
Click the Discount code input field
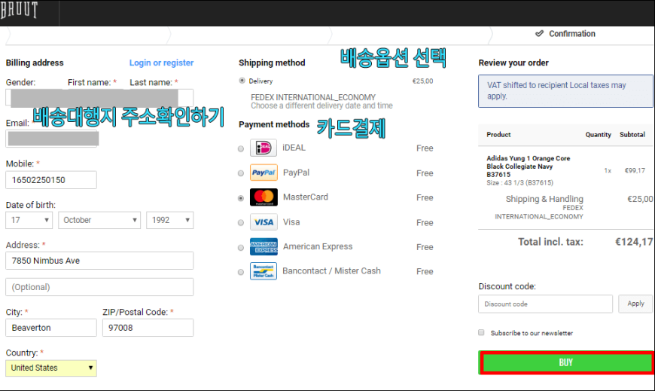[x=545, y=304]
